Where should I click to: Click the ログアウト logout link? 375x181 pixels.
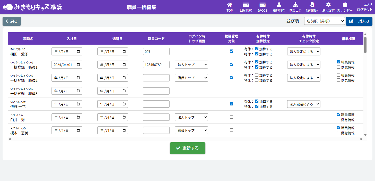[364, 10]
